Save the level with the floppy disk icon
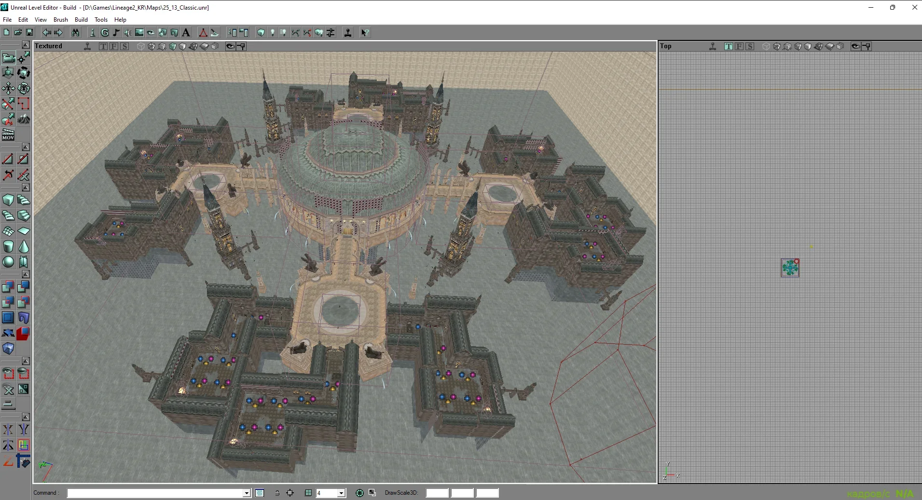This screenshot has width=922, height=500. click(29, 32)
